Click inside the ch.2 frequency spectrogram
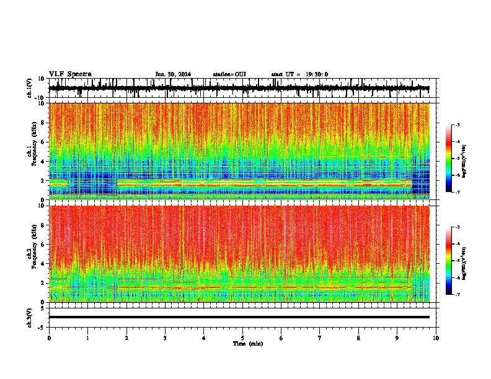 [x=239, y=254]
